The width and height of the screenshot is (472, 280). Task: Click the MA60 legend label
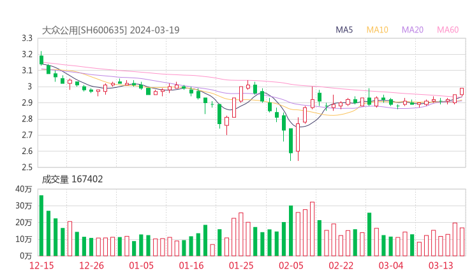click(x=448, y=30)
